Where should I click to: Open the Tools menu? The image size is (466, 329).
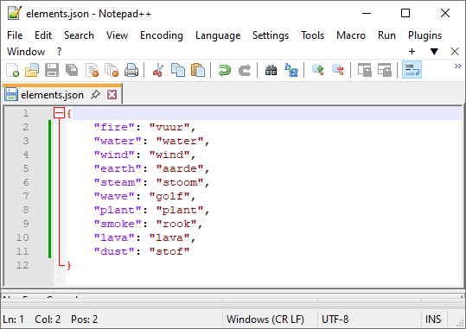click(312, 35)
